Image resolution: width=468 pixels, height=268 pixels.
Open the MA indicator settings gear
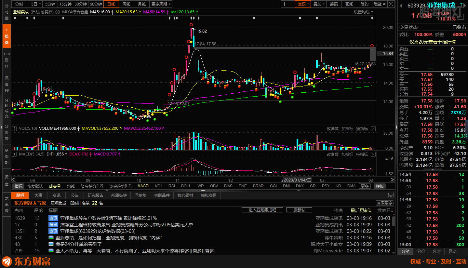coord(58,12)
